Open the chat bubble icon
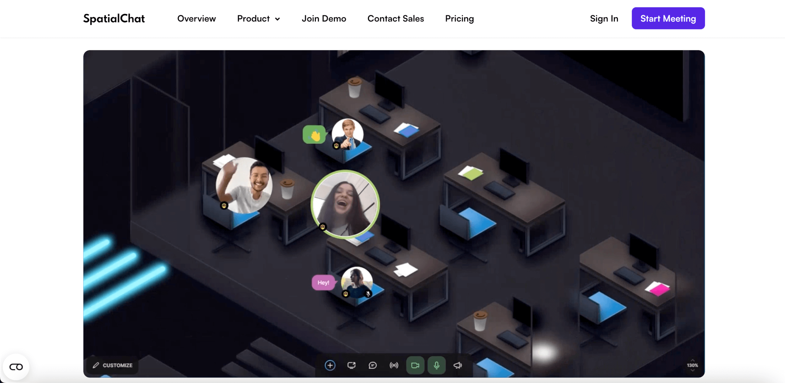The width and height of the screenshot is (785, 383). click(373, 365)
